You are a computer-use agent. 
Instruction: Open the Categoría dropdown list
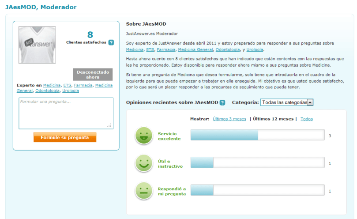[x=287, y=102]
